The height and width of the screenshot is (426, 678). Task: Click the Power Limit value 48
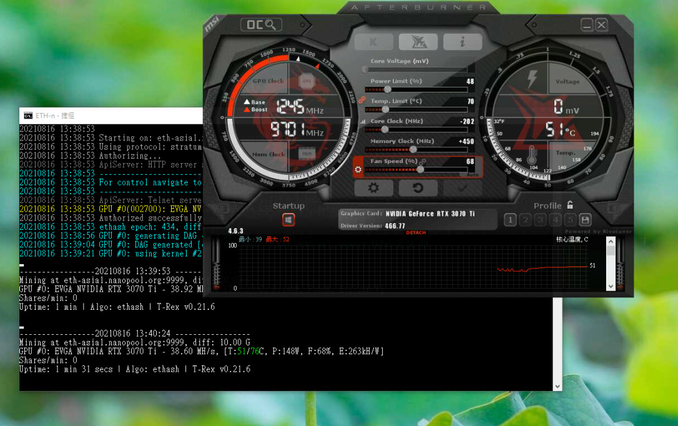tap(470, 81)
